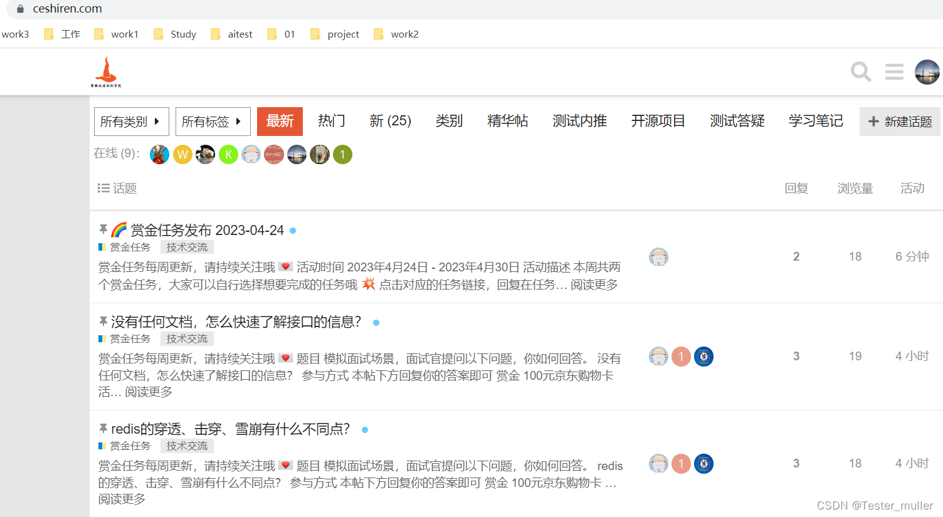Click the 新建话题 button
Viewport: 943px width, 517px height.
900,121
